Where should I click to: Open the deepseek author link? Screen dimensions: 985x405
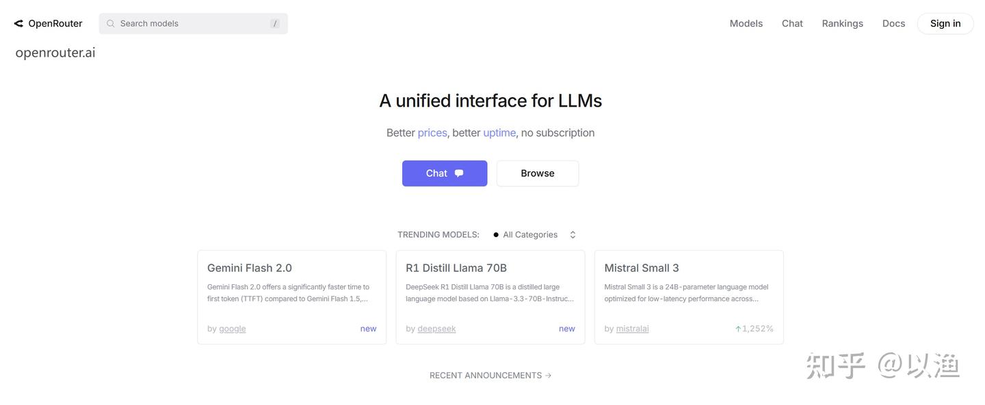click(x=436, y=329)
